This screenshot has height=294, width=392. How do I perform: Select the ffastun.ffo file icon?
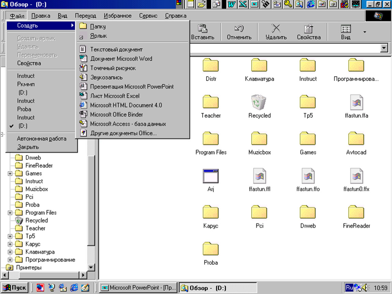(308, 176)
